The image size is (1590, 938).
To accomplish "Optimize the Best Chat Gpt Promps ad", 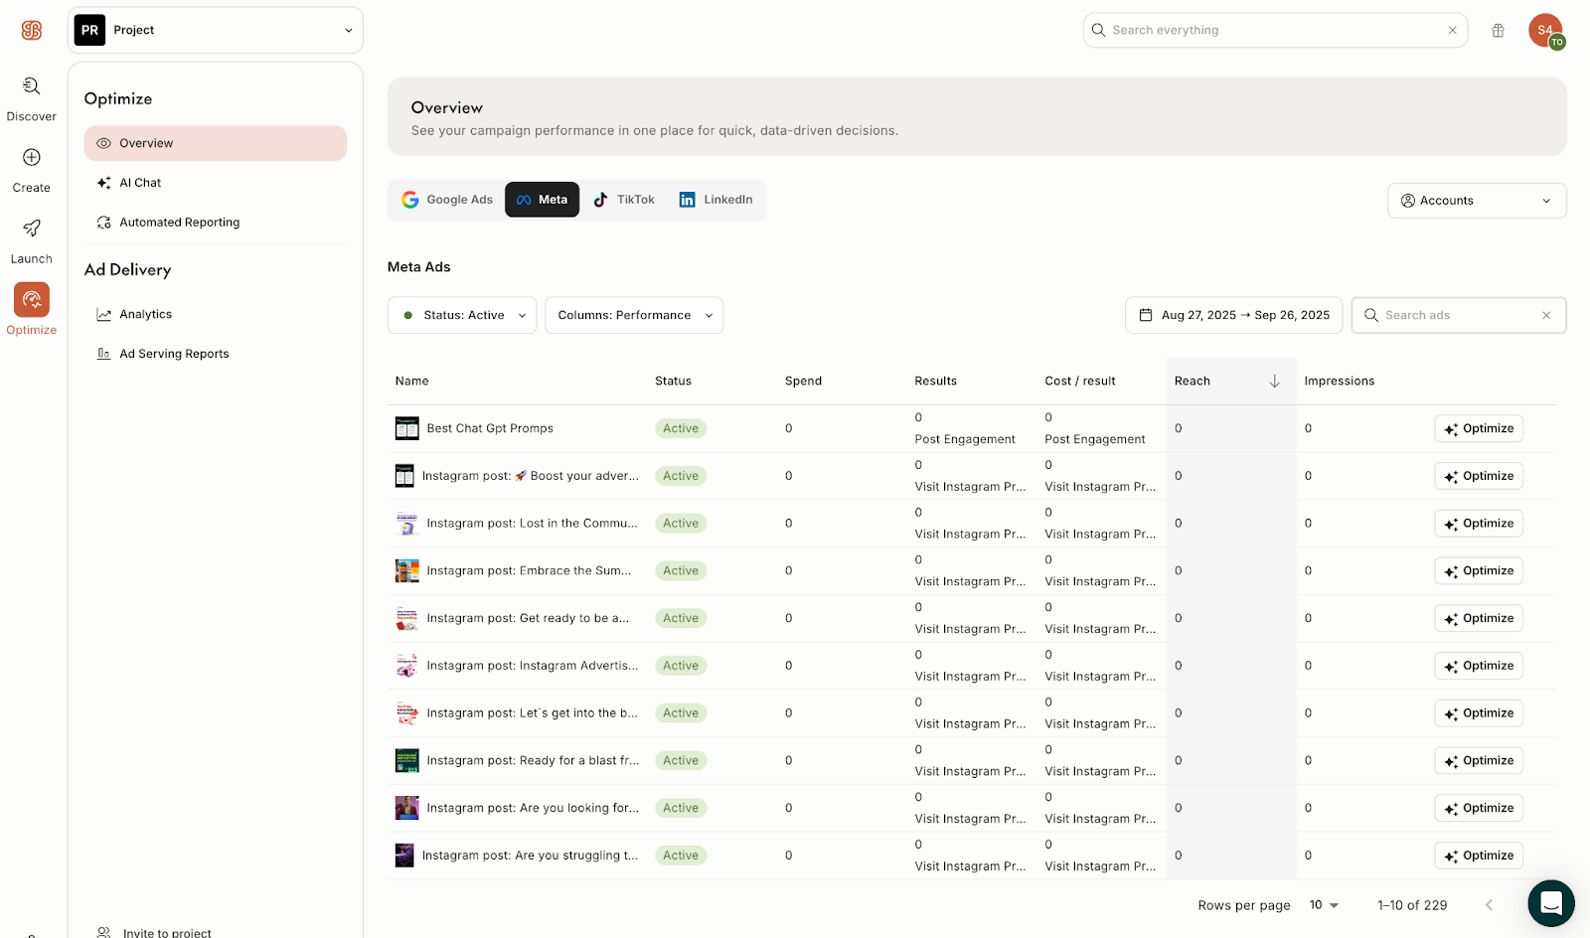I will 1478,429.
